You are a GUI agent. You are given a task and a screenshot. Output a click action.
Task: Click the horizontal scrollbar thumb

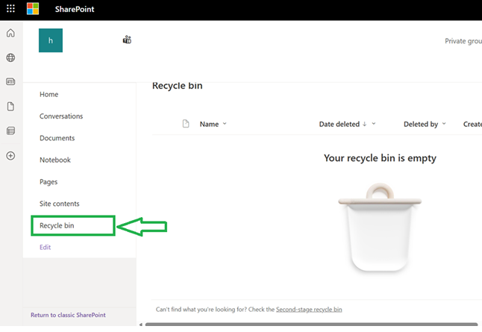311,325
